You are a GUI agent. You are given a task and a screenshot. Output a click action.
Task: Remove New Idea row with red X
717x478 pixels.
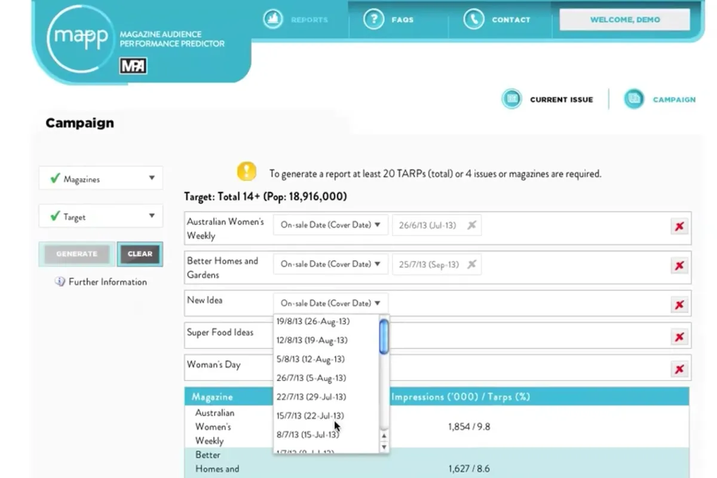(x=679, y=305)
